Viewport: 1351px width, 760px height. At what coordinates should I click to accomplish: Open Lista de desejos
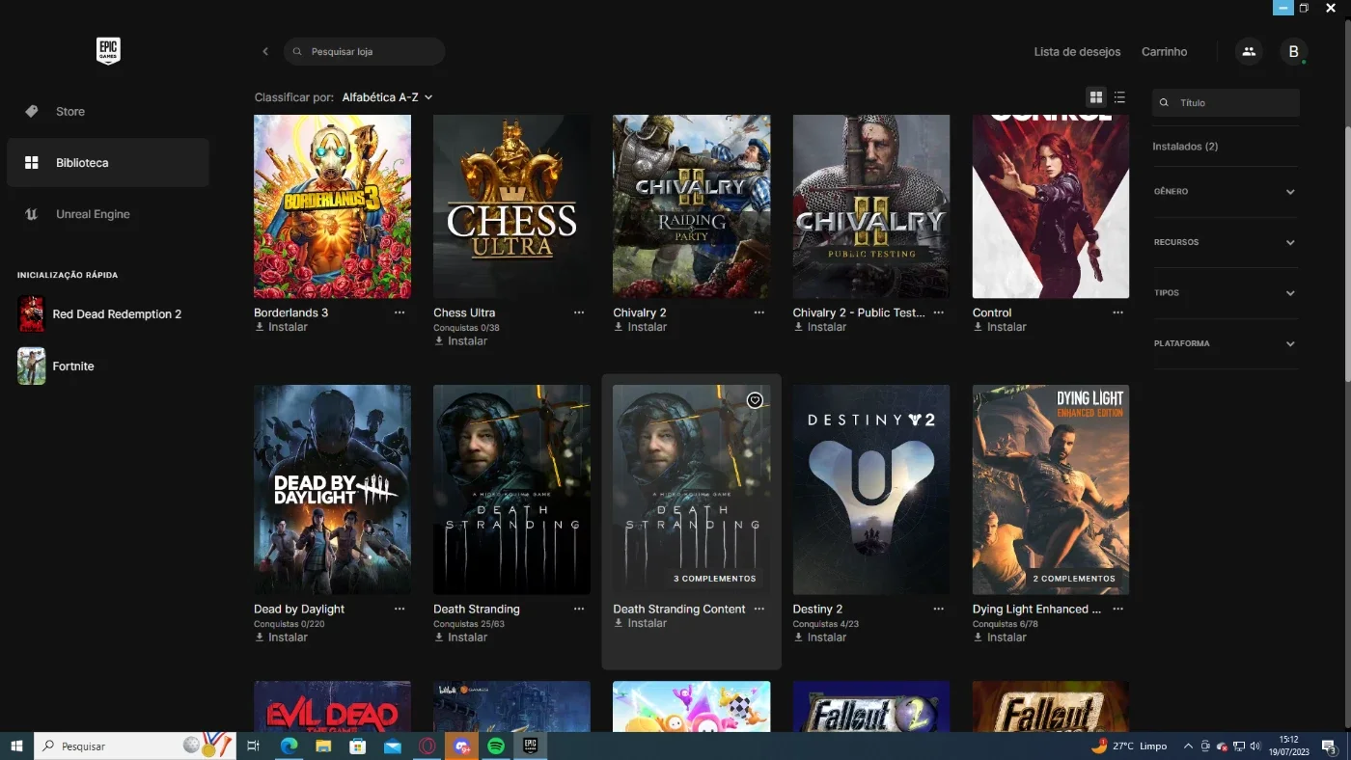(x=1077, y=52)
